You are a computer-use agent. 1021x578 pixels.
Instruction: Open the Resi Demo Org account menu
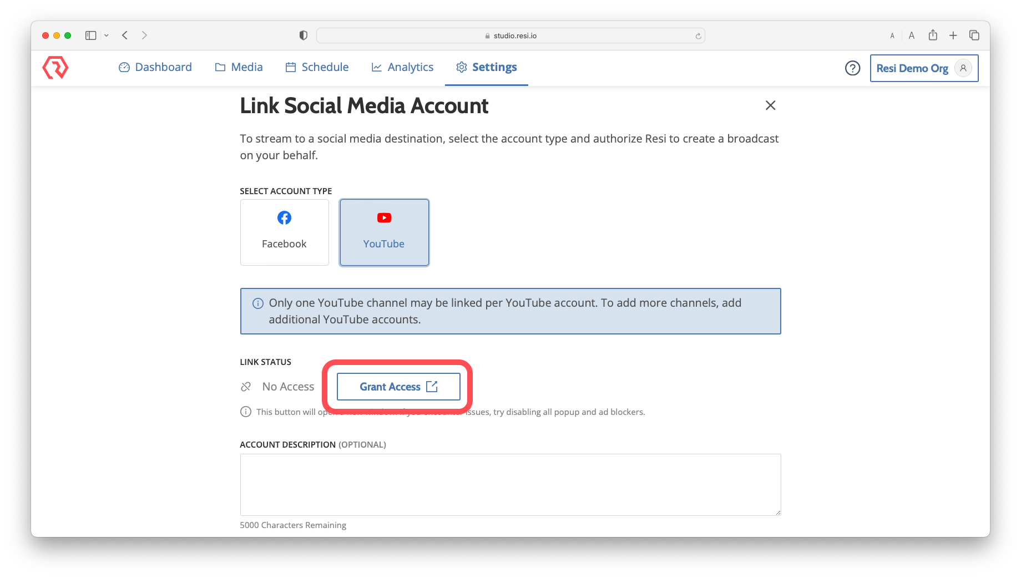(x=923, y=68)
